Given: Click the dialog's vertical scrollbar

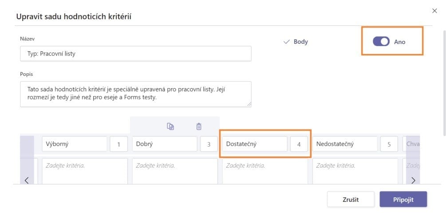Looking at the screenshot, I should [444, 80].
